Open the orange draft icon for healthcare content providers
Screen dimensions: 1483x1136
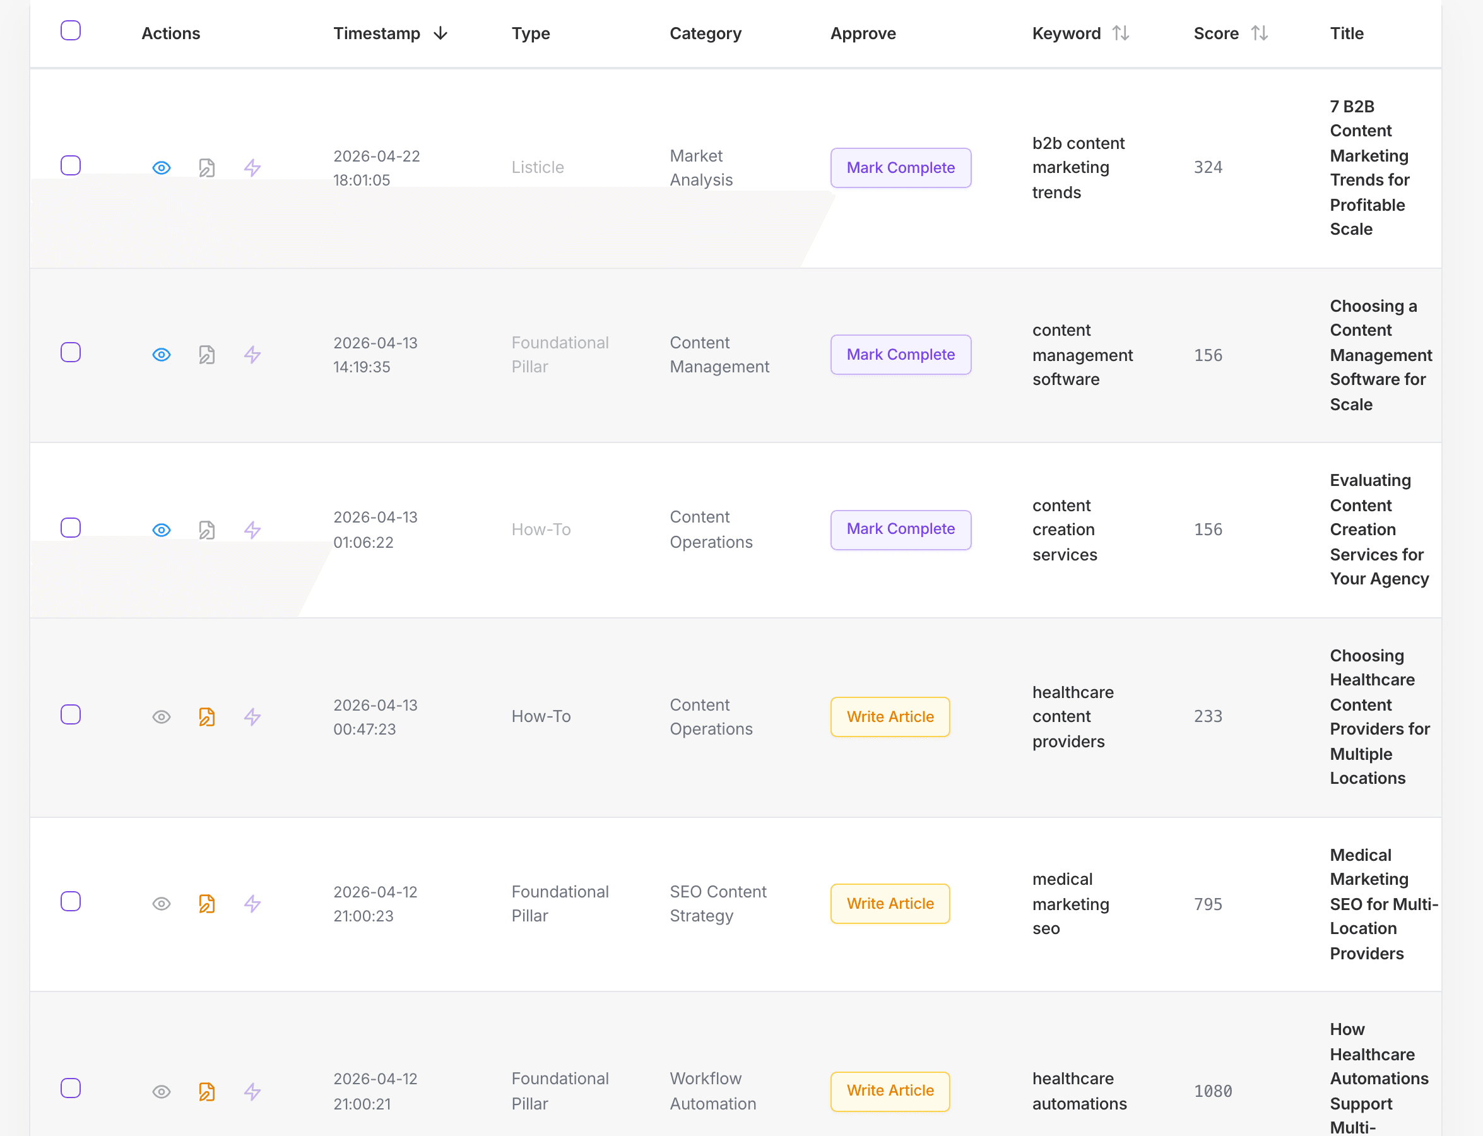207,717
